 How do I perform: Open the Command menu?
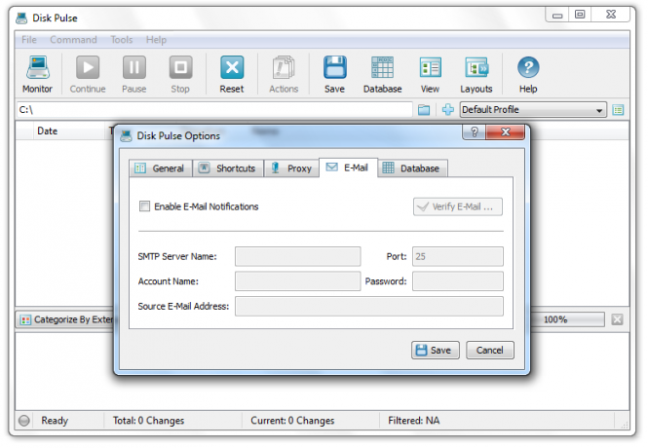click(x=73, y=40)
